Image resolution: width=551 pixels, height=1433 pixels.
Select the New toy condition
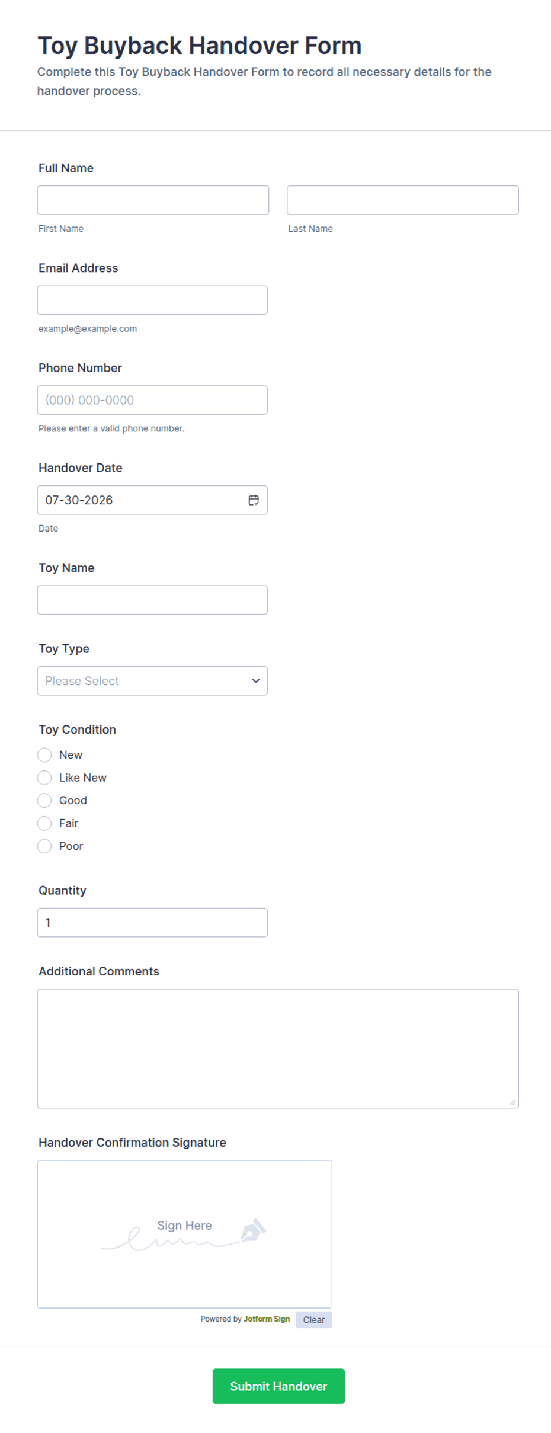pyautogui.click(x=44, y=755)
